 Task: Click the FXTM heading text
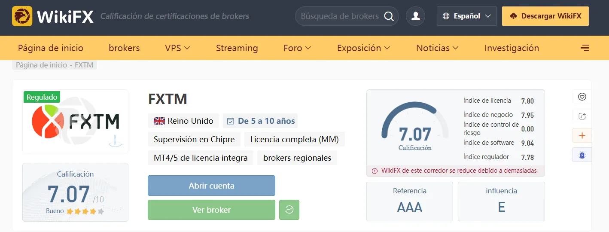click(167, 99)
